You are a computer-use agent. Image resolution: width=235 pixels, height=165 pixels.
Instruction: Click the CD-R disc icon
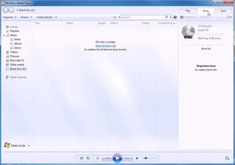pos(188,32)
